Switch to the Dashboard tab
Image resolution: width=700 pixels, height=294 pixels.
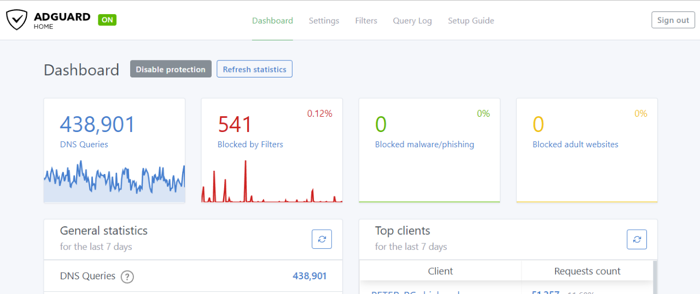pyautogui.click(x=272, y=21)
